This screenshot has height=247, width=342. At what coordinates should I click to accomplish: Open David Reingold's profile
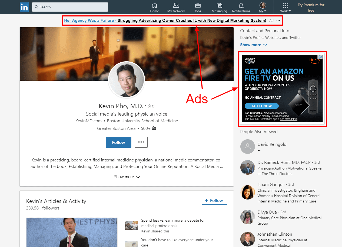pyautogui.click(x=272, y=144)
